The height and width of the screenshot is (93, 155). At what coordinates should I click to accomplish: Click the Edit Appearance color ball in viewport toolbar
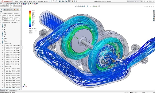(x=94, y=6)
